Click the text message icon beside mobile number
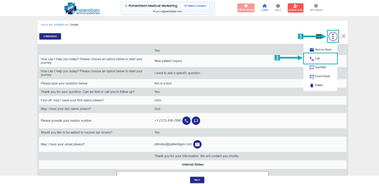 point(196,121)
